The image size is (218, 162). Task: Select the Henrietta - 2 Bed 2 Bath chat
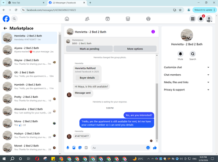[x=29, y=38]
